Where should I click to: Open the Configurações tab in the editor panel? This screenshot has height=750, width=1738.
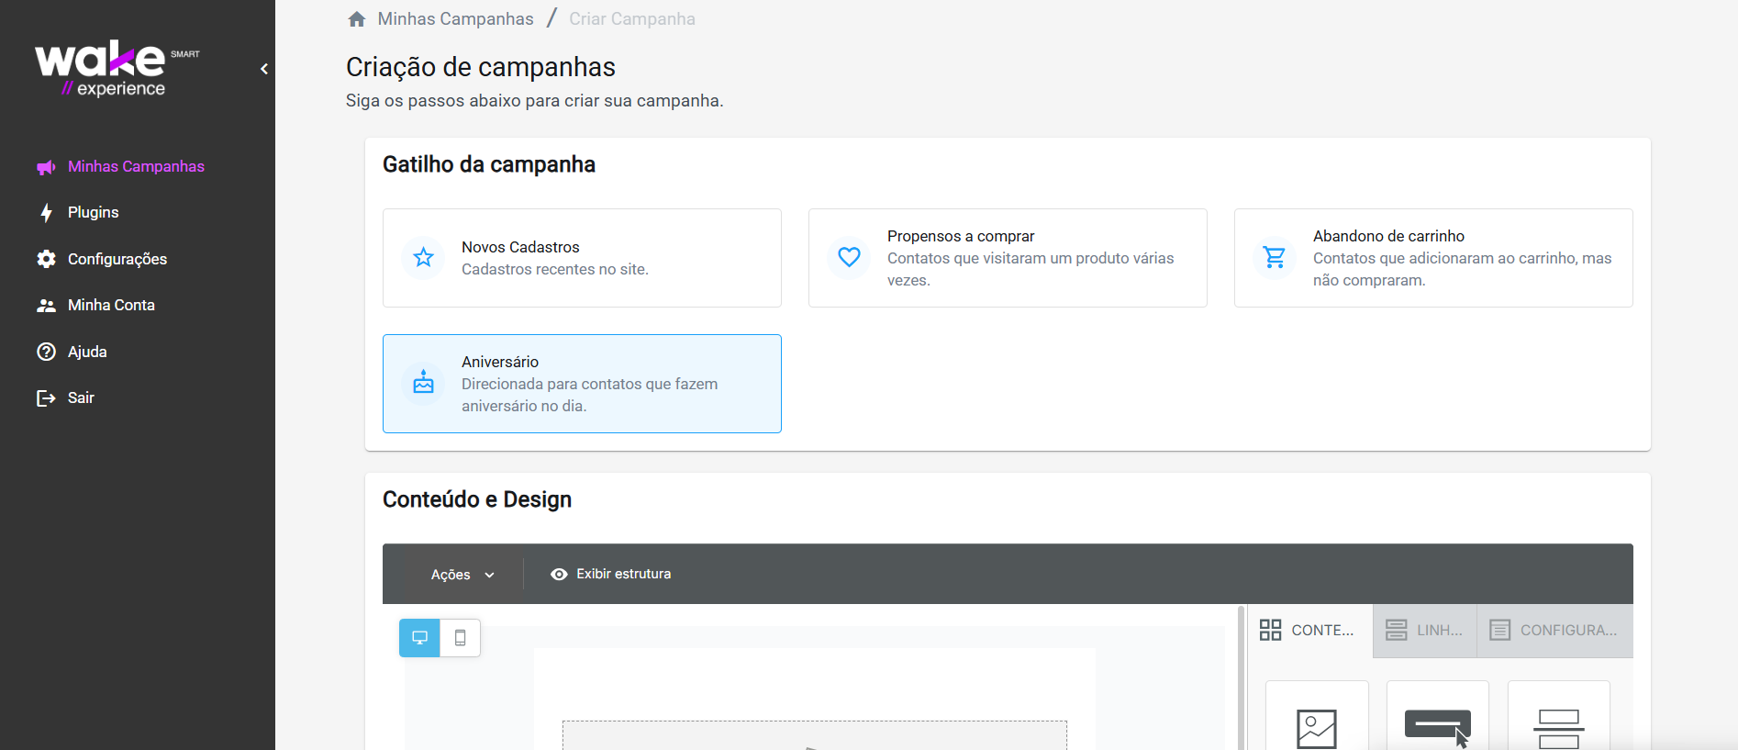[x=1554, y=631]
